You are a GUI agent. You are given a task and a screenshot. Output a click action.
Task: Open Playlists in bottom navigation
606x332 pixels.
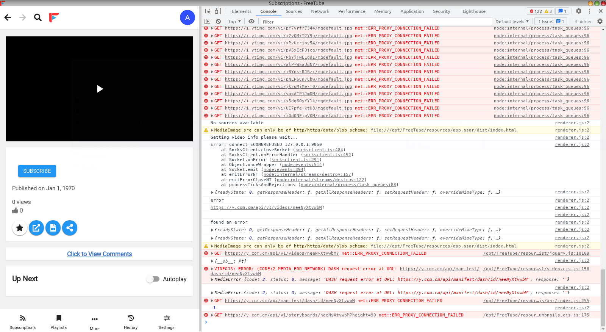click(x=59, y=322)
